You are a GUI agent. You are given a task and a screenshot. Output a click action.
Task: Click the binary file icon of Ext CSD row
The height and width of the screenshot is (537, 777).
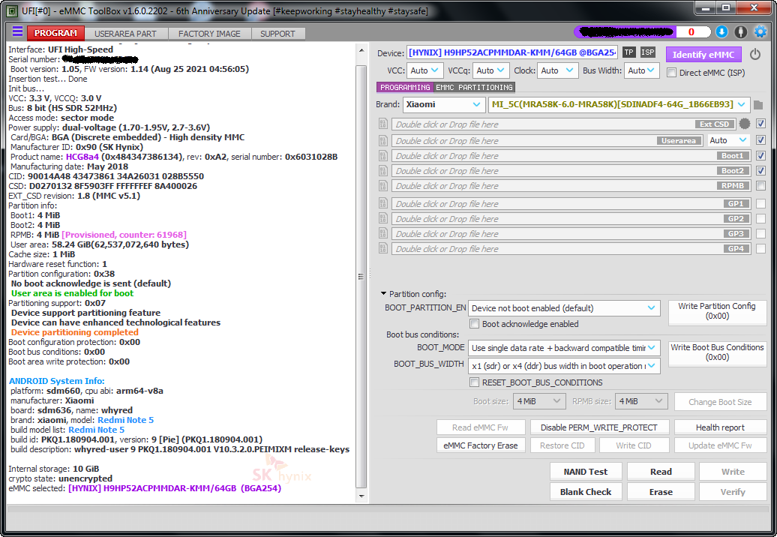pyautogui.click(x=383, y=124)
